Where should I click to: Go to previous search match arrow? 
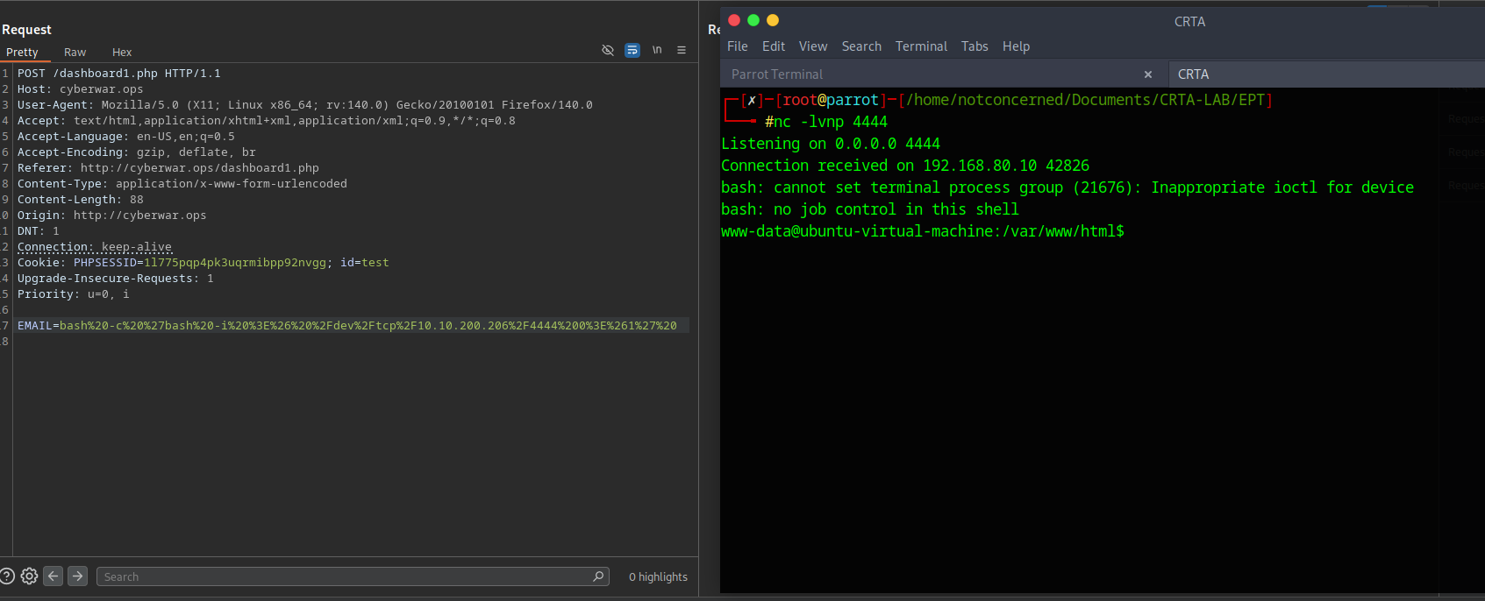tap(53, 576)
